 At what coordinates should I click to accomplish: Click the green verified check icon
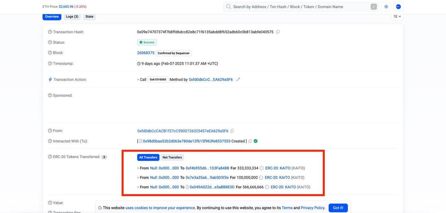click(256, 141)
